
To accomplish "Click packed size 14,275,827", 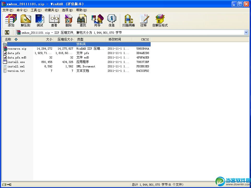I will point(65,49).
